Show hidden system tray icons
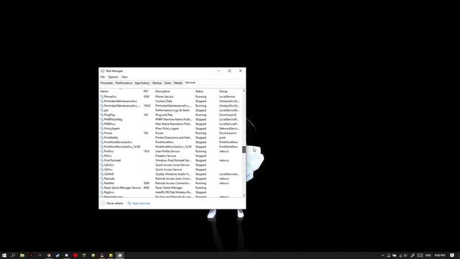Image resolution: width=460 pixels, height=259 pixels. (x=382, y=255)
